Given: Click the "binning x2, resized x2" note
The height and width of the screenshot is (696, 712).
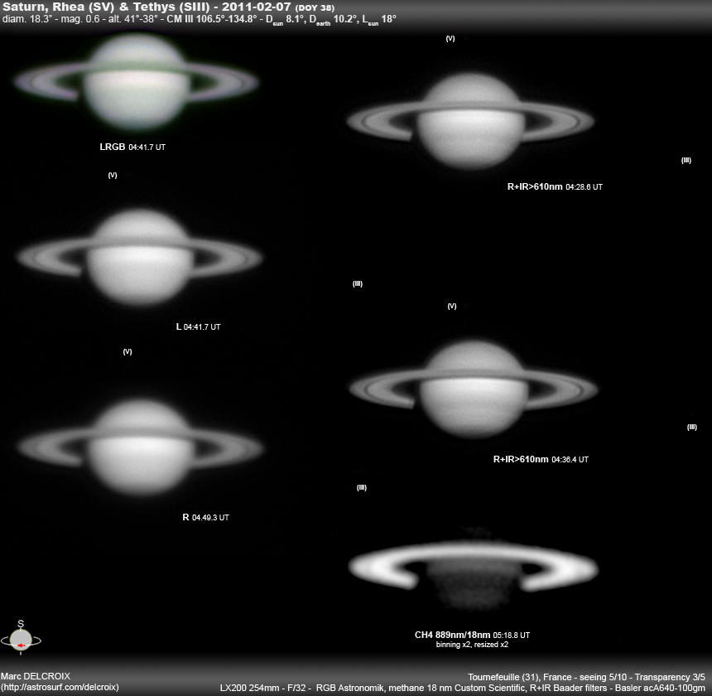Looking at the screenshot, I should click(472, 645).
